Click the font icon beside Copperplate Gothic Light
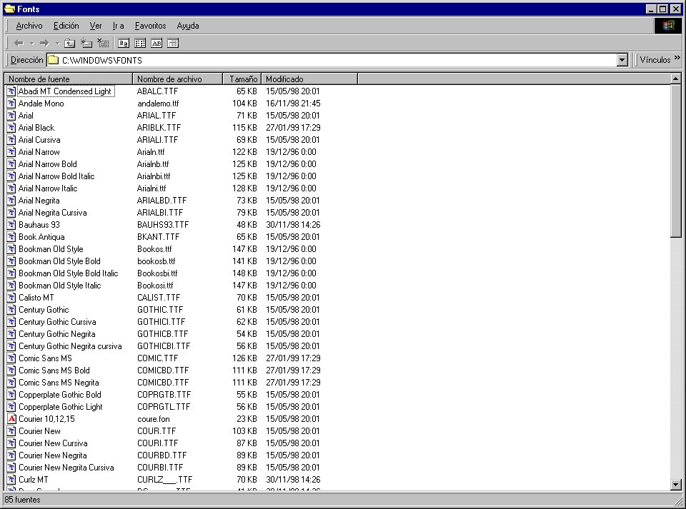Image resolution: width=686 pixels, height=509 pixels. [x=12, y=407]
